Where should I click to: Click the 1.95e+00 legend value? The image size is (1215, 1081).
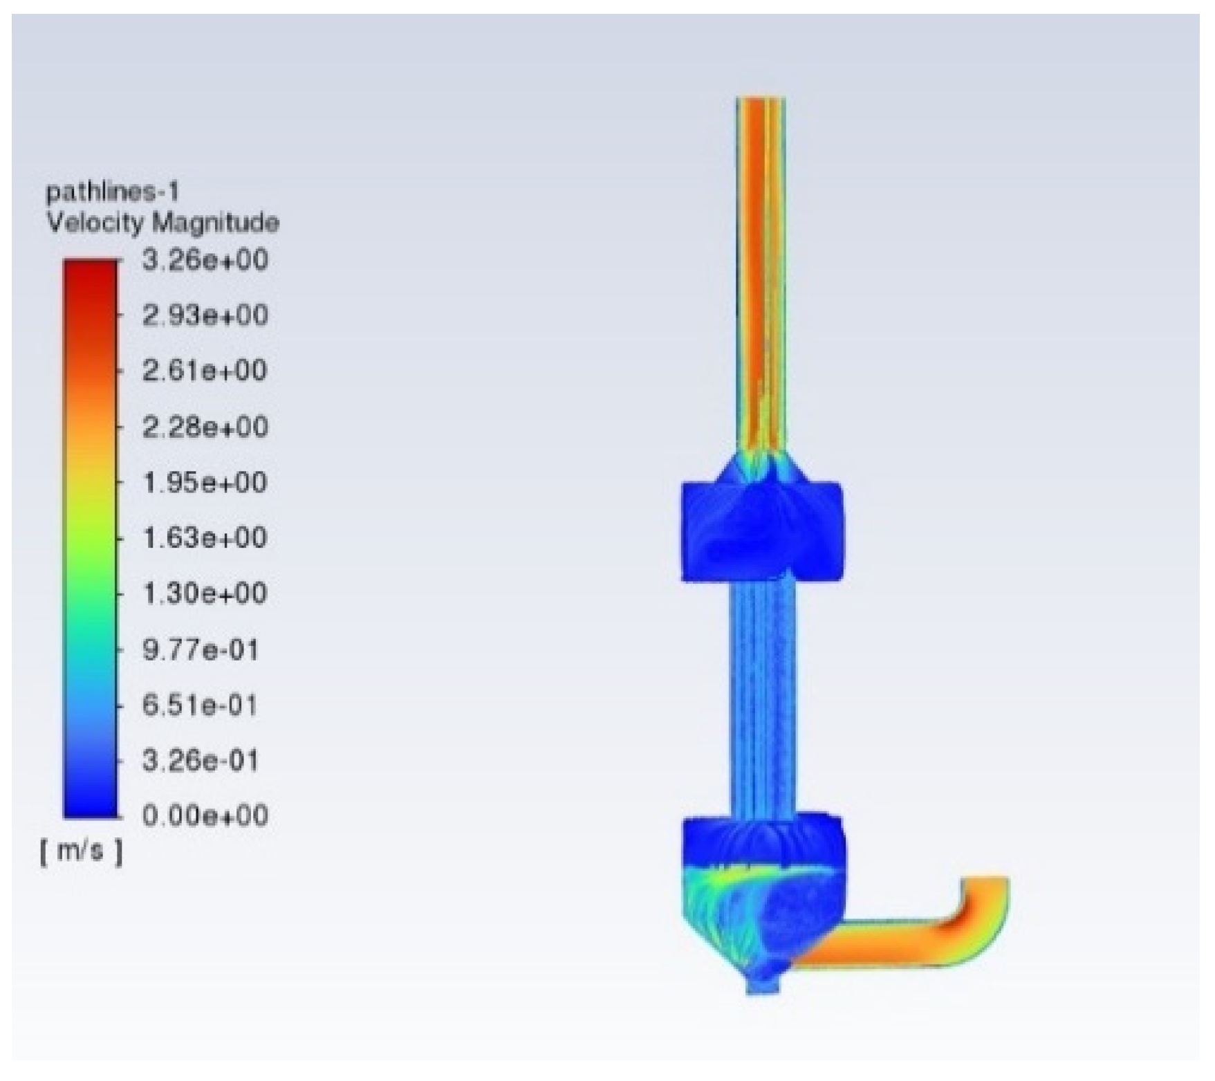click(x=205, y=483)
